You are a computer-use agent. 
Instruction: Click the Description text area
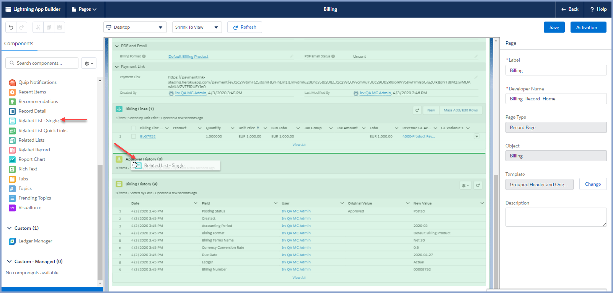pyautogui.click(x=556, y=217)
